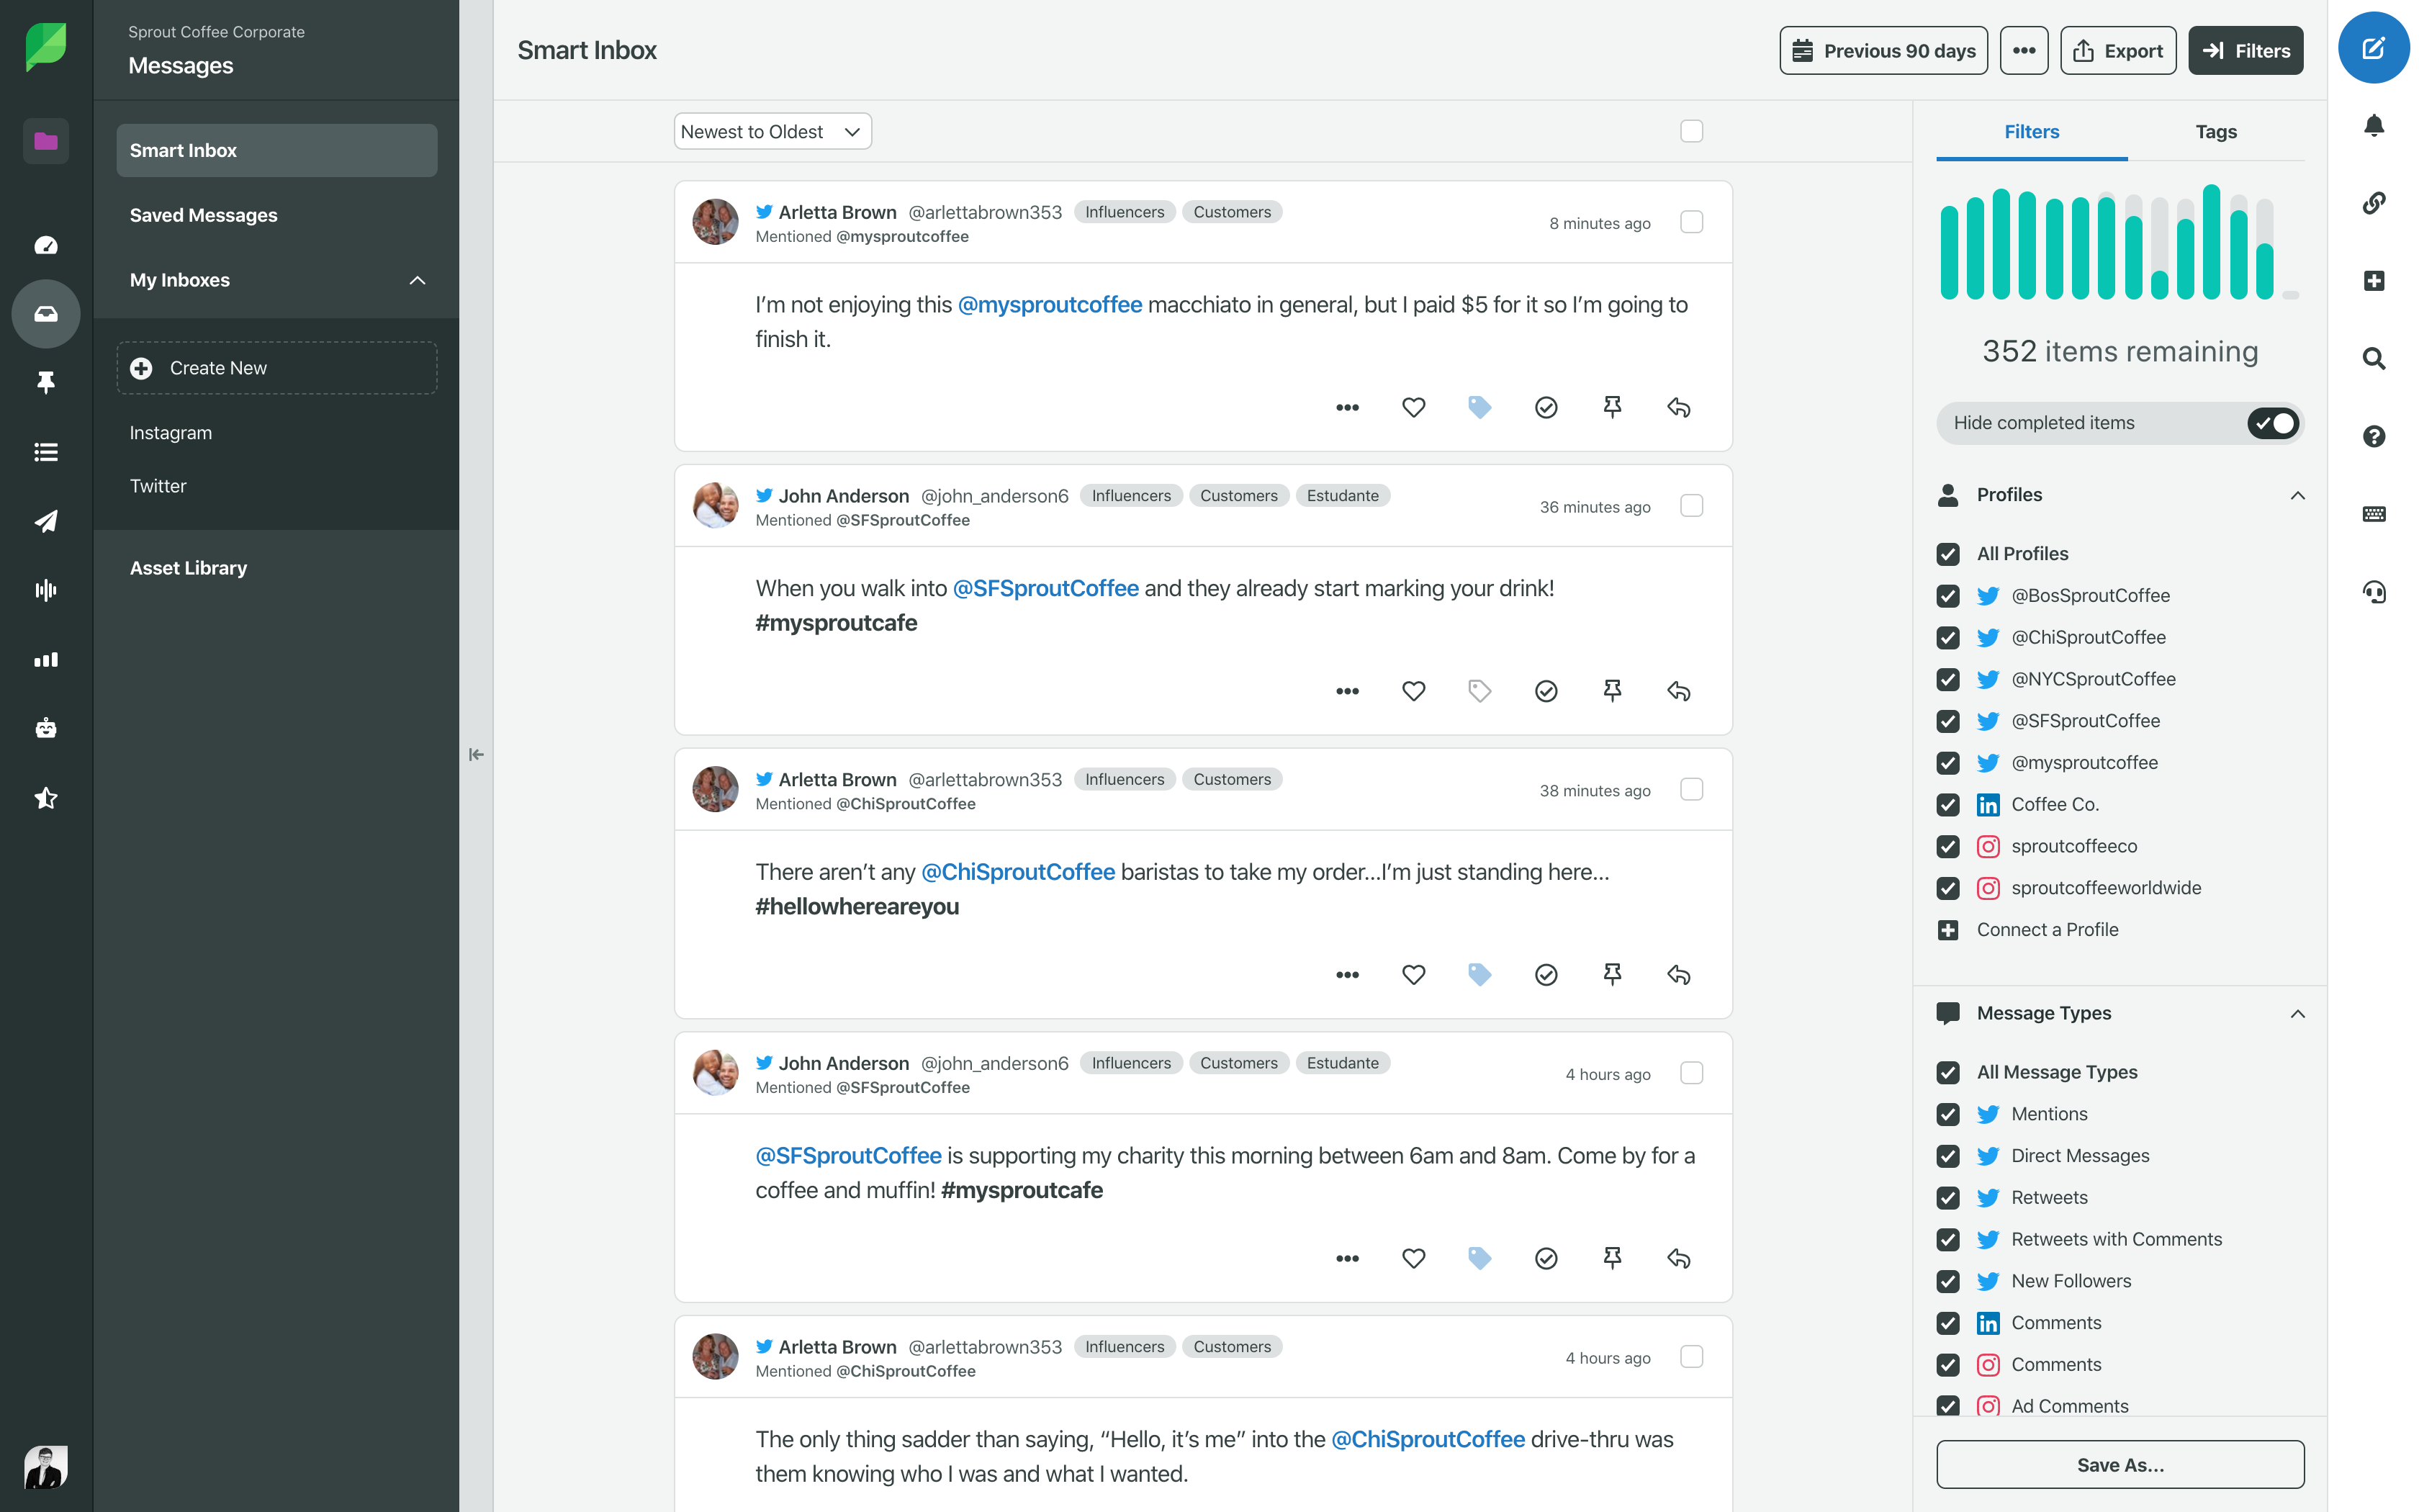Click the tag icon on Arletta's macchiato message
The width and height of the screenshot is (2419, 1512).
pyautogui.click(x=1479, y=407)
